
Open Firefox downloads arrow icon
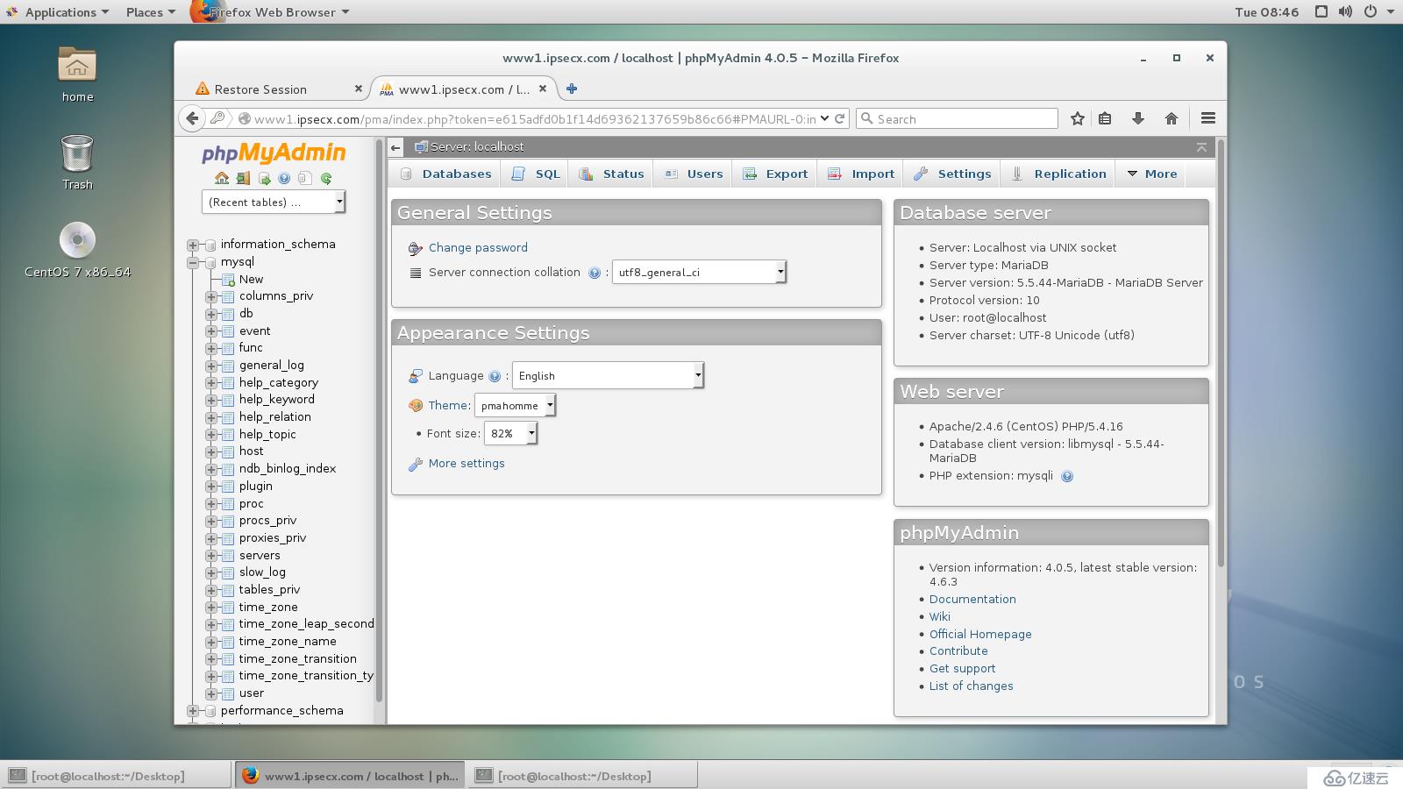(x=1138, y=118)
